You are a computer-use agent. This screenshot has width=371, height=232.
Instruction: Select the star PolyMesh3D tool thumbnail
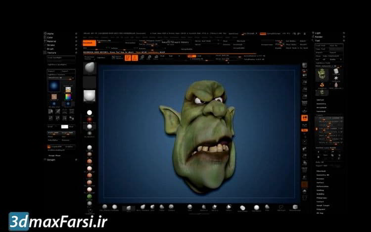click(336, 78)
